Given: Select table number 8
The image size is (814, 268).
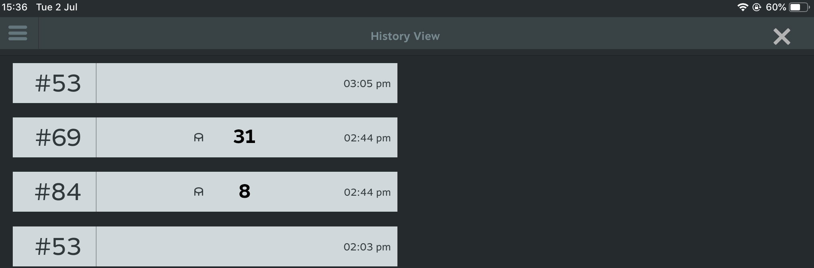Looking at the screenshot, I should click(245, 191).
